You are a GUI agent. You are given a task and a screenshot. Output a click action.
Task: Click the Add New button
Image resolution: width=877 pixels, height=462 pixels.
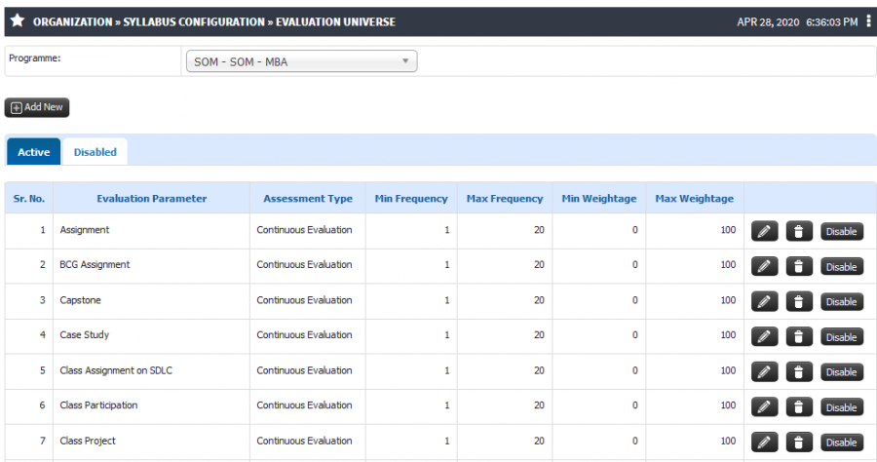[37, 107]
